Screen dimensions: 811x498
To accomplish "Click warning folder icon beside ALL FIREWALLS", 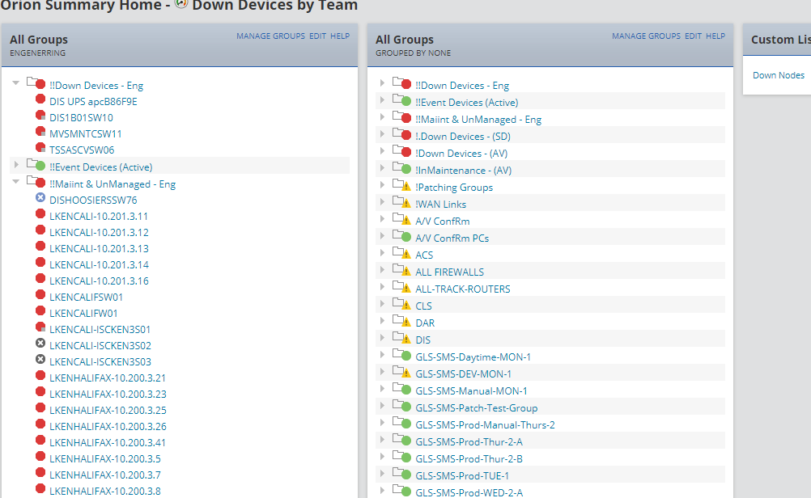I will pos(402,269).
